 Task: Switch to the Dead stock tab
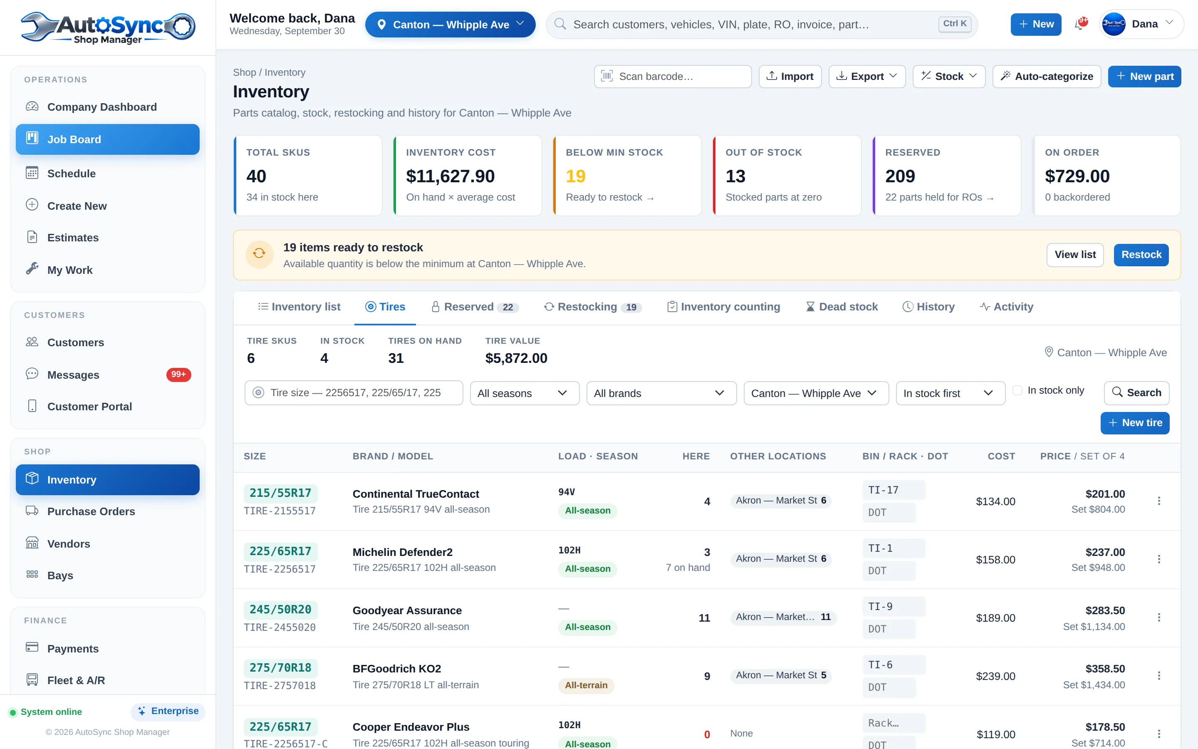(x=842, y=307)
